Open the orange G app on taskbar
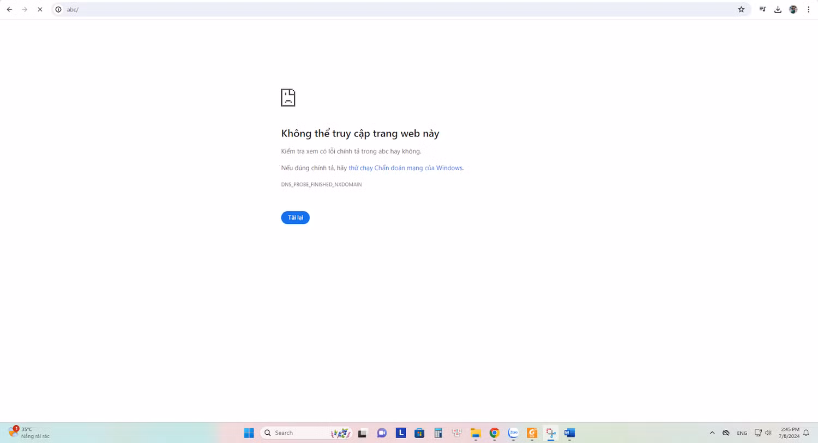Screen dimensions: 818x443 pos(532,433)
